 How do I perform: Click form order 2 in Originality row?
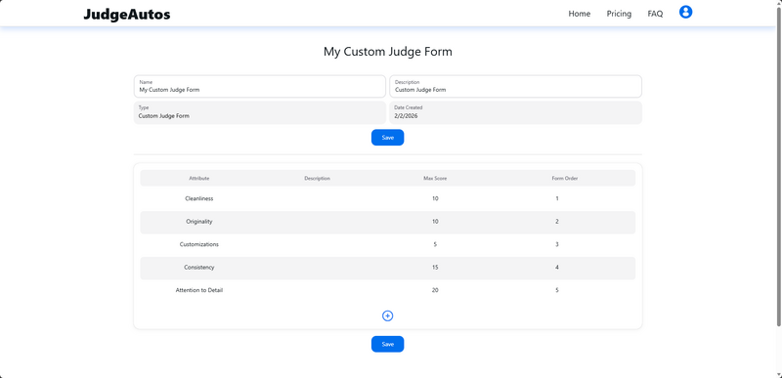pyautogui.click(x=557, y=221)
